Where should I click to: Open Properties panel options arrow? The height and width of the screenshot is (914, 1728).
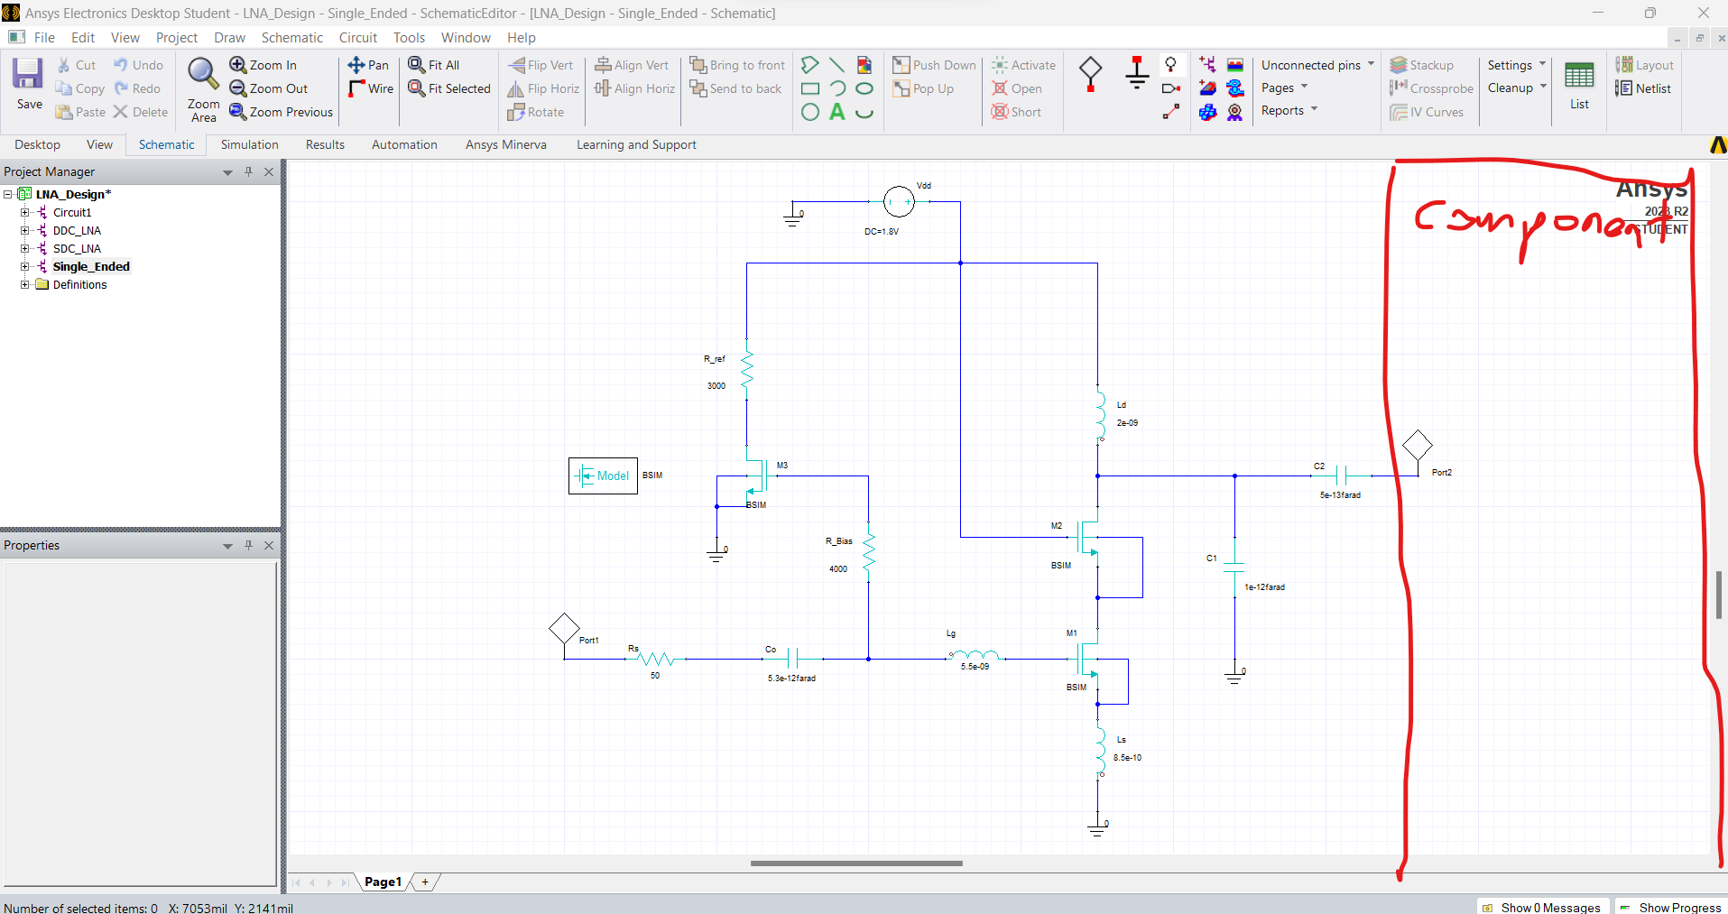tap(227, 546)
